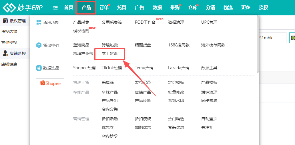This screenshot has height=145, width=295.
Task: Open 本土货盘 link
Action: [110, 54]
